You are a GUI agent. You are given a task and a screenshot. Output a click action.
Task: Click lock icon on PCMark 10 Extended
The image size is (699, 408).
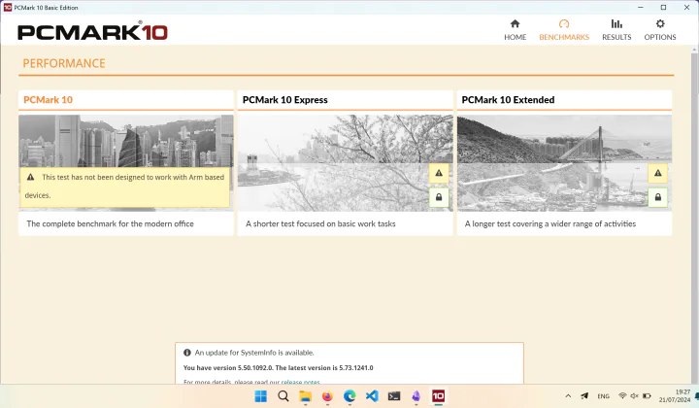tap(657, 197)
